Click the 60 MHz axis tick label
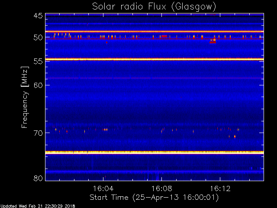The width and height of the screenshot is (277, 208). (x=38, y=85)
